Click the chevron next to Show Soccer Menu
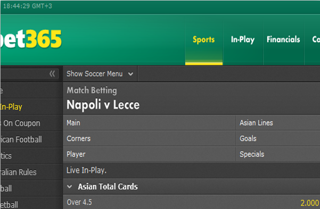The image size is (320, 209). tap(130, 74)
